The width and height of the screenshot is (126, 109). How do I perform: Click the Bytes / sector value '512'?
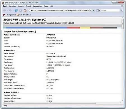[x=48, y=77]
